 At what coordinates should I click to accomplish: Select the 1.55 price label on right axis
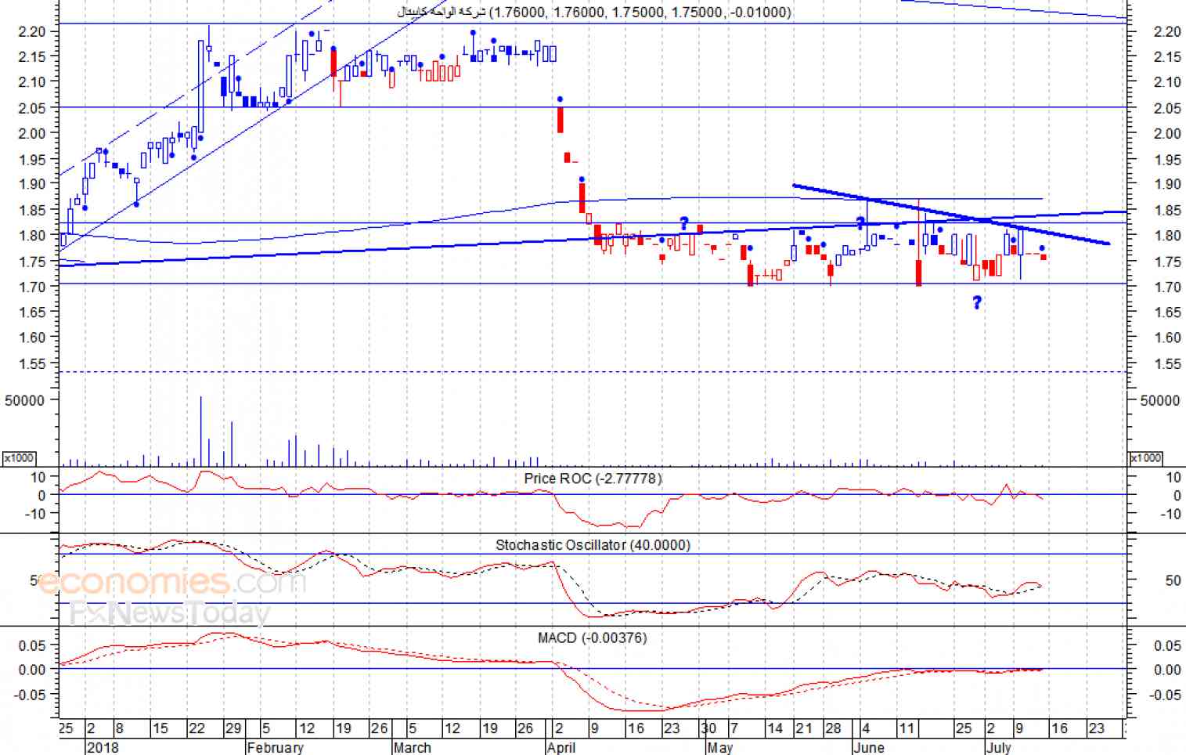pos(1167,364)
